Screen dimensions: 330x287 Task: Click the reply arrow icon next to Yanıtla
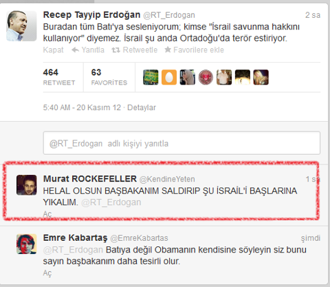pos(76,50)
